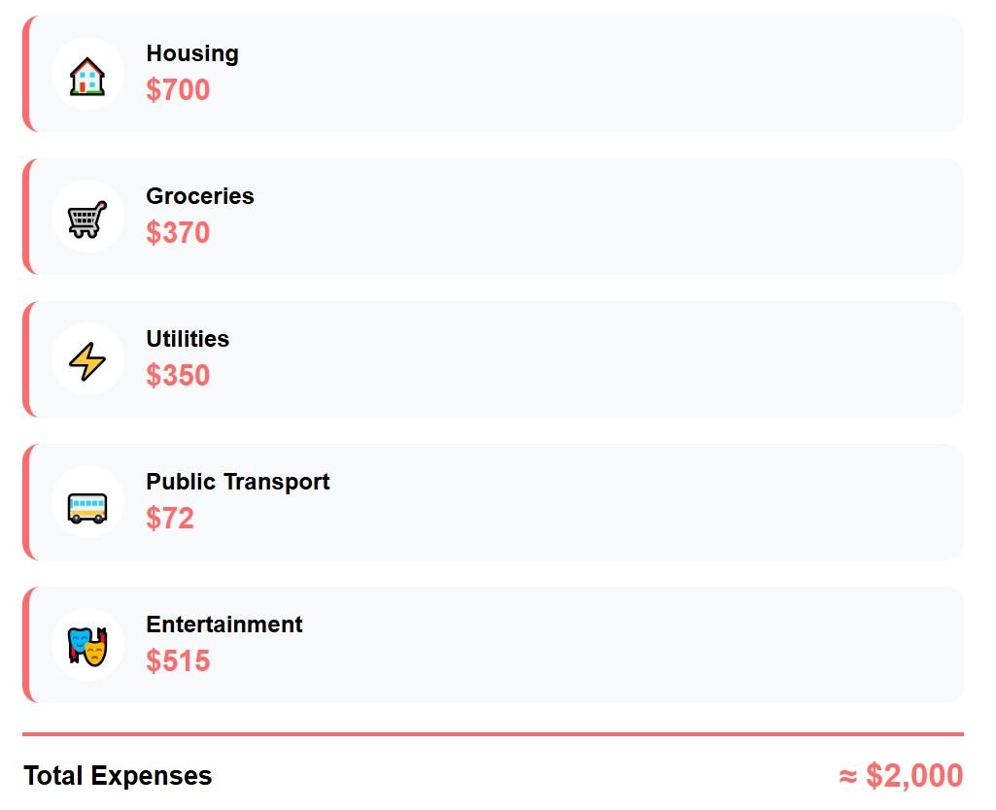Click the red accent bar on Housing card
Viewport: 996px width, 810px height.
(x=26, y=74)
